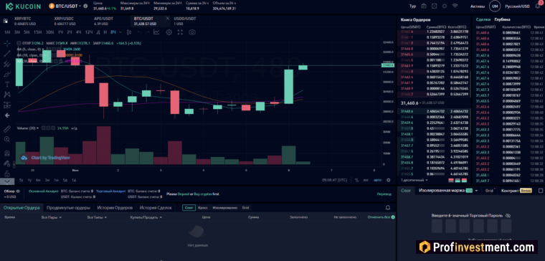The image size is (545, 261).
Task: Select the text annotation tool
Action: point(7,85)
